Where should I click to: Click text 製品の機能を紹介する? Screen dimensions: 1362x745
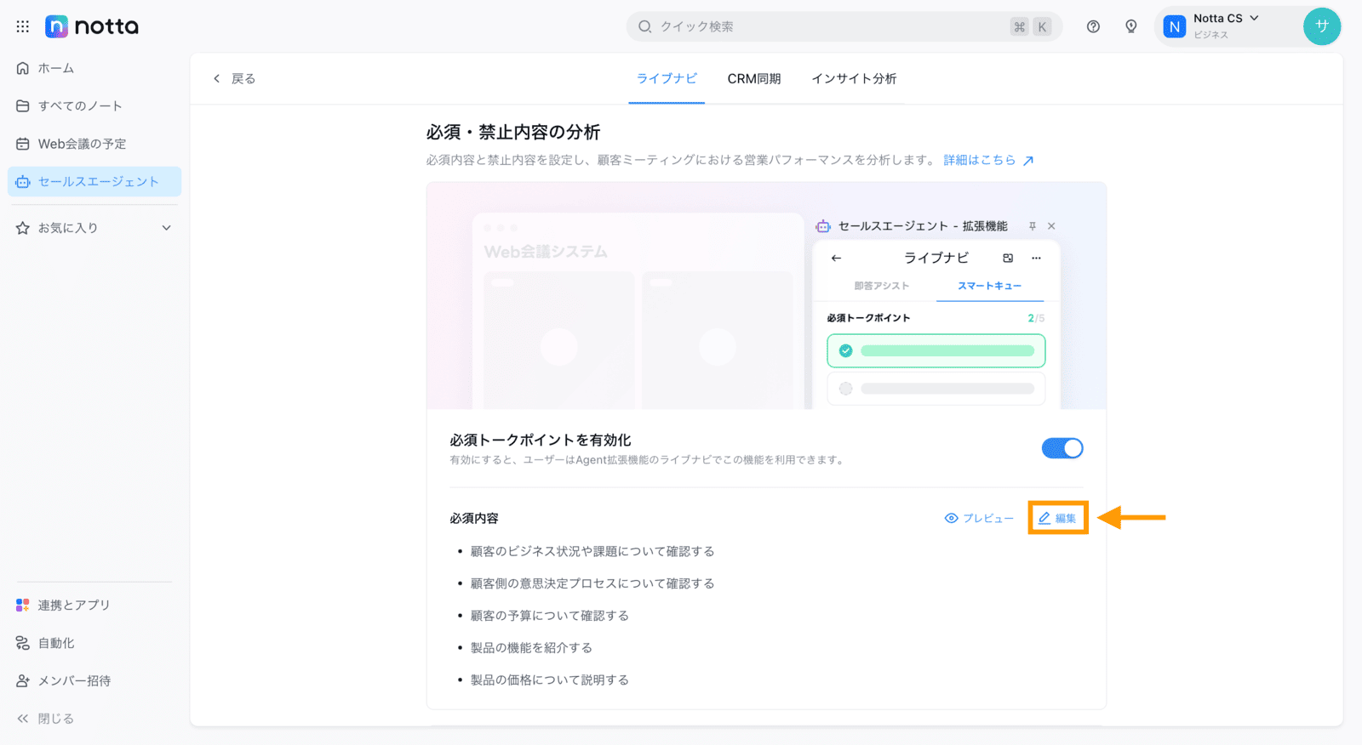[x=531, y=648]
